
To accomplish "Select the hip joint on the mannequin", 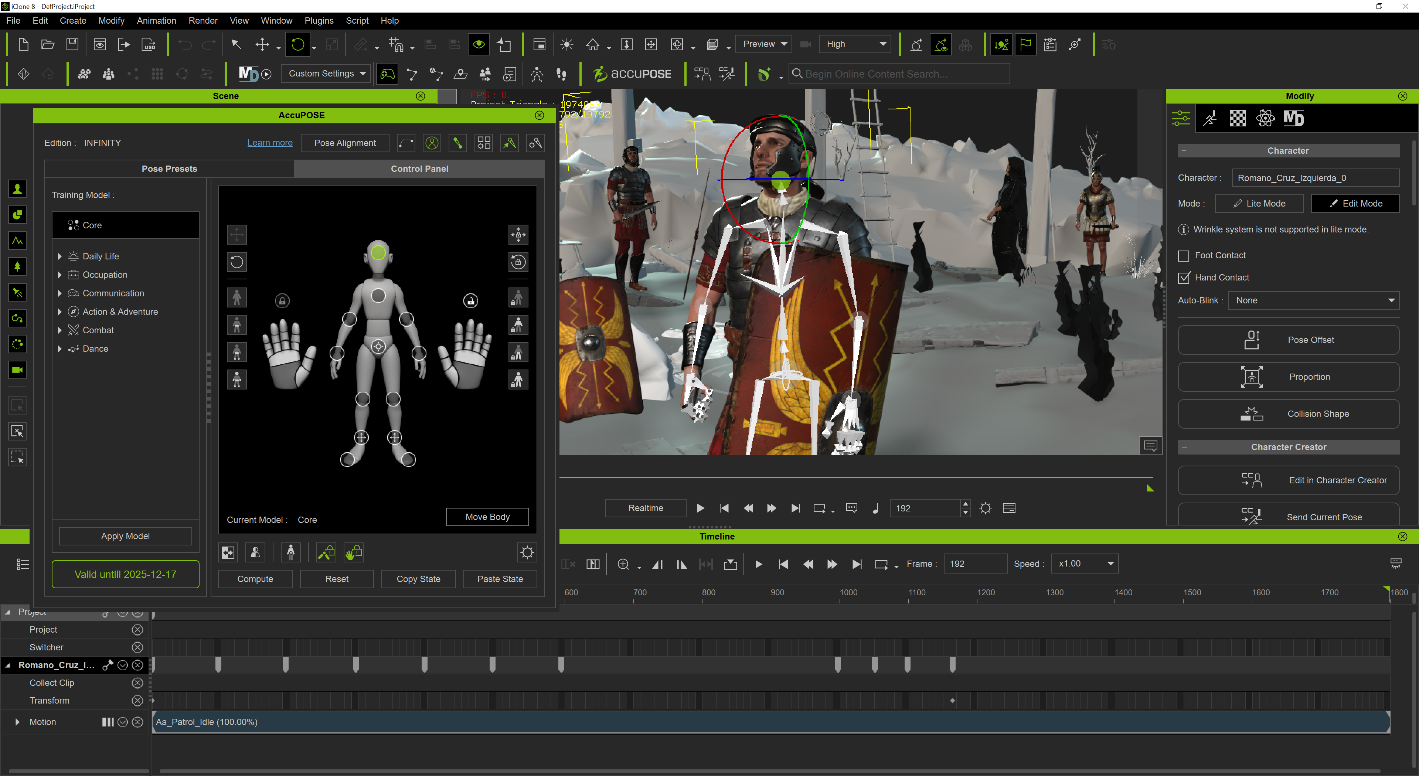I will pyautogui.click(x=378, y=346).
